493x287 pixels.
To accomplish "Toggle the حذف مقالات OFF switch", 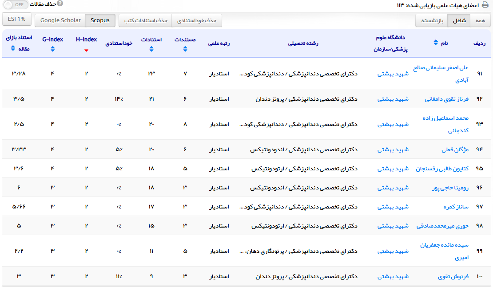I will (14, 4).
